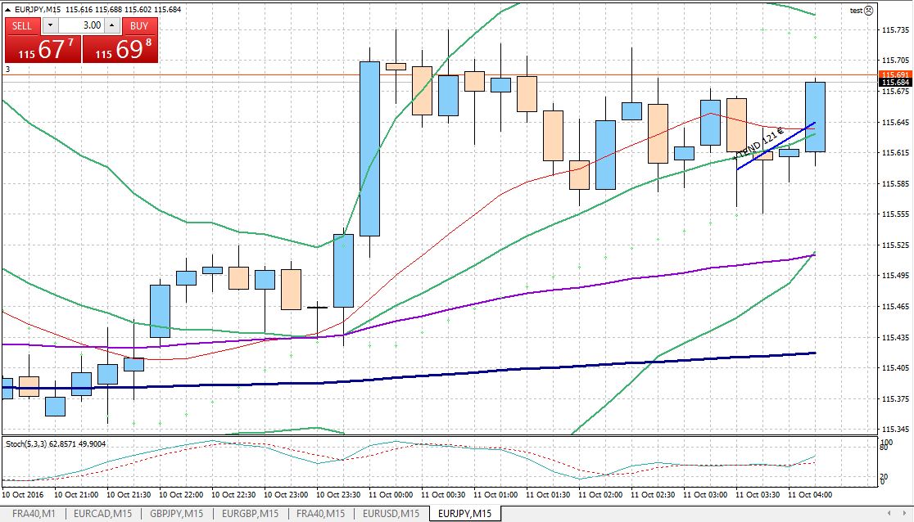Click the '11 Oct 04:00' time axis label

pos(810,495)
